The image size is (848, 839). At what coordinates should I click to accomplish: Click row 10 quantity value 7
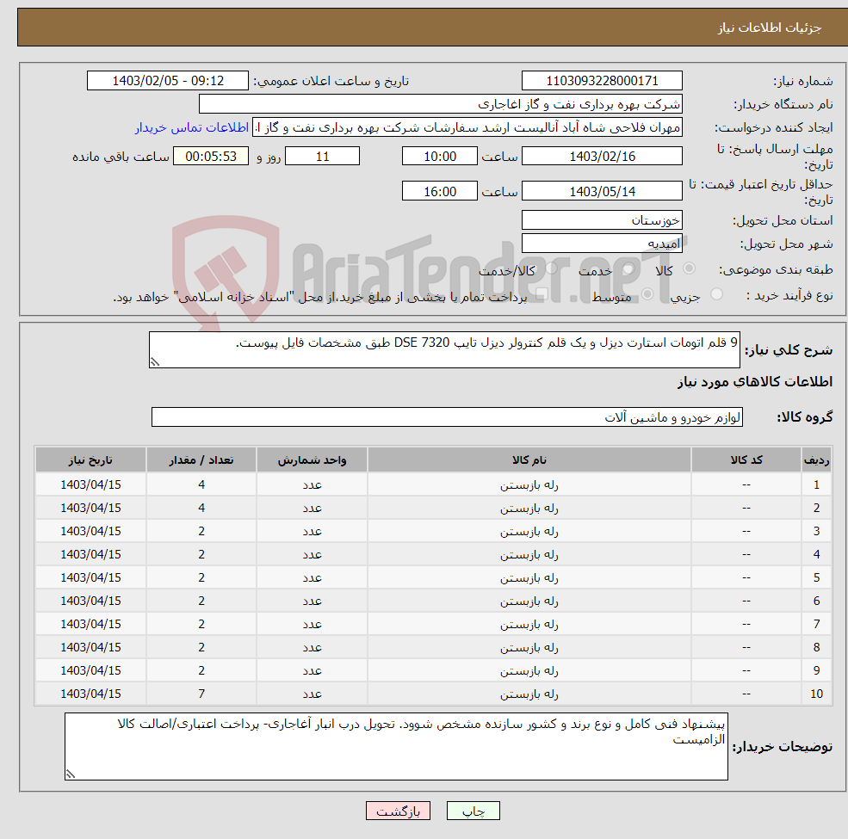point(201,694)
